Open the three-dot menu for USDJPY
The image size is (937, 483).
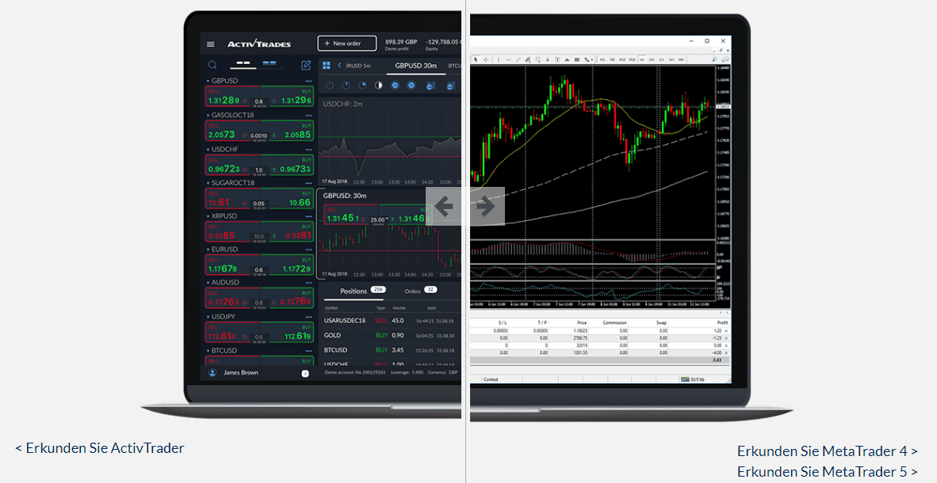(x=308, y=317)
